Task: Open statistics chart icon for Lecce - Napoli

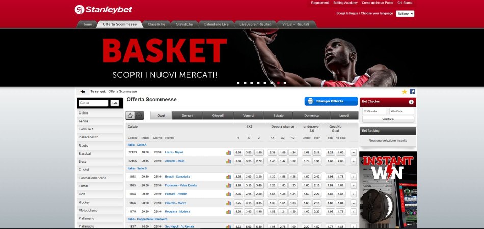Action: pyautogui.click(x=228, y=152)
